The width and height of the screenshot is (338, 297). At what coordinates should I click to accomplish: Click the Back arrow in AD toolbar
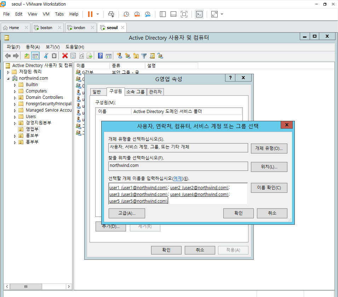click(8, 56)
